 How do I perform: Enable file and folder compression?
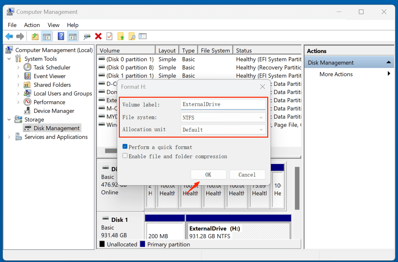tap(125, 155)
